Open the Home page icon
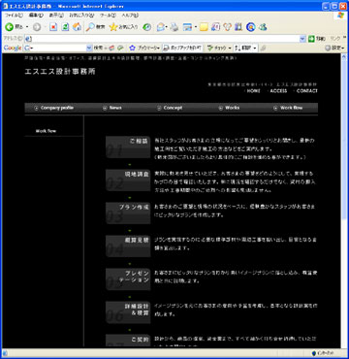The image size is (349, 359). [77, 27]
